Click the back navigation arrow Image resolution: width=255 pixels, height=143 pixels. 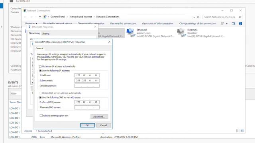[x=25, y=17]
